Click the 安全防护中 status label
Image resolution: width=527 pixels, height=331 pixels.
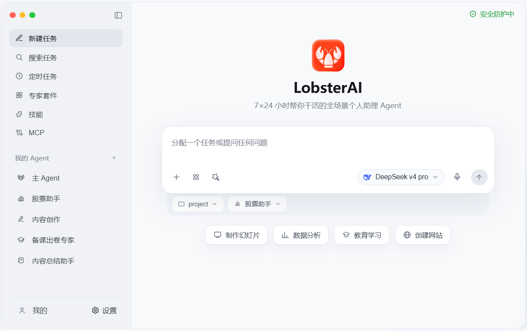tap(497, 14)
